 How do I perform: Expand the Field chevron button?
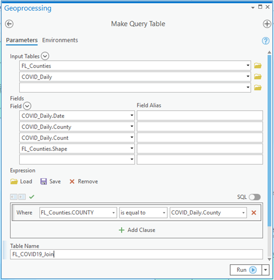(27, 106)
